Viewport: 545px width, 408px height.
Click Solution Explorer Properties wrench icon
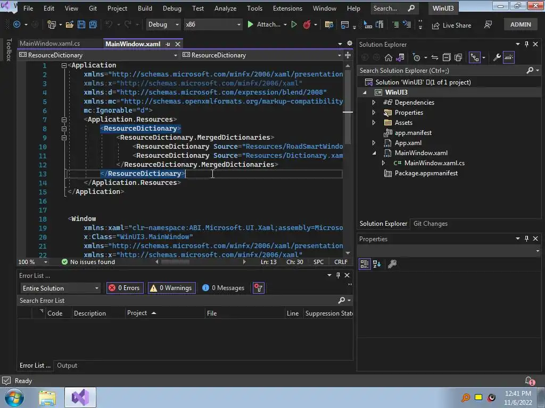[x=497, y=57]
